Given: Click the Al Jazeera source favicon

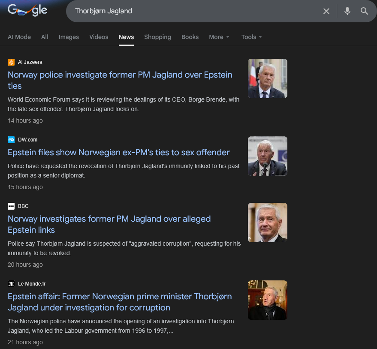Looking at the screenshot, I should click(11, 62).
